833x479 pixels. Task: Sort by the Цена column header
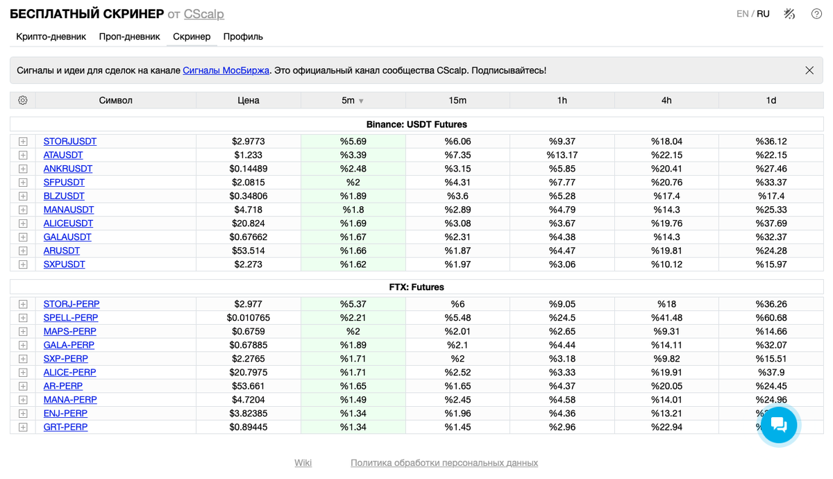[249, 101]
